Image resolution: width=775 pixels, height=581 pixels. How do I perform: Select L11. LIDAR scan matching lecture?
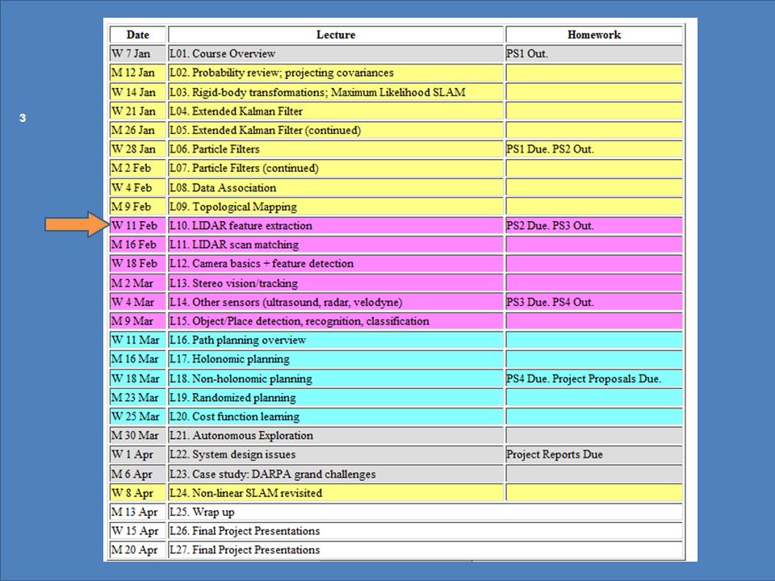336,245
